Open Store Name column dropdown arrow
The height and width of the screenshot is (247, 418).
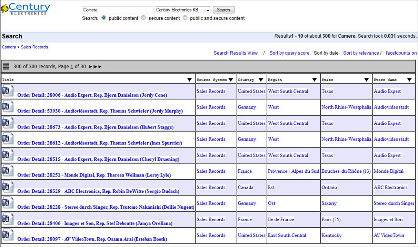[x=409, y=80]
